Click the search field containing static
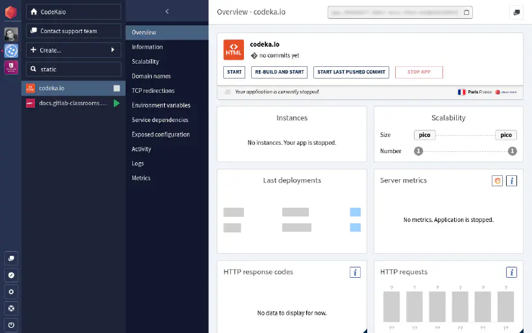This screenshot has height=333, width=532. pyautogui.click(x=73, y=69)
